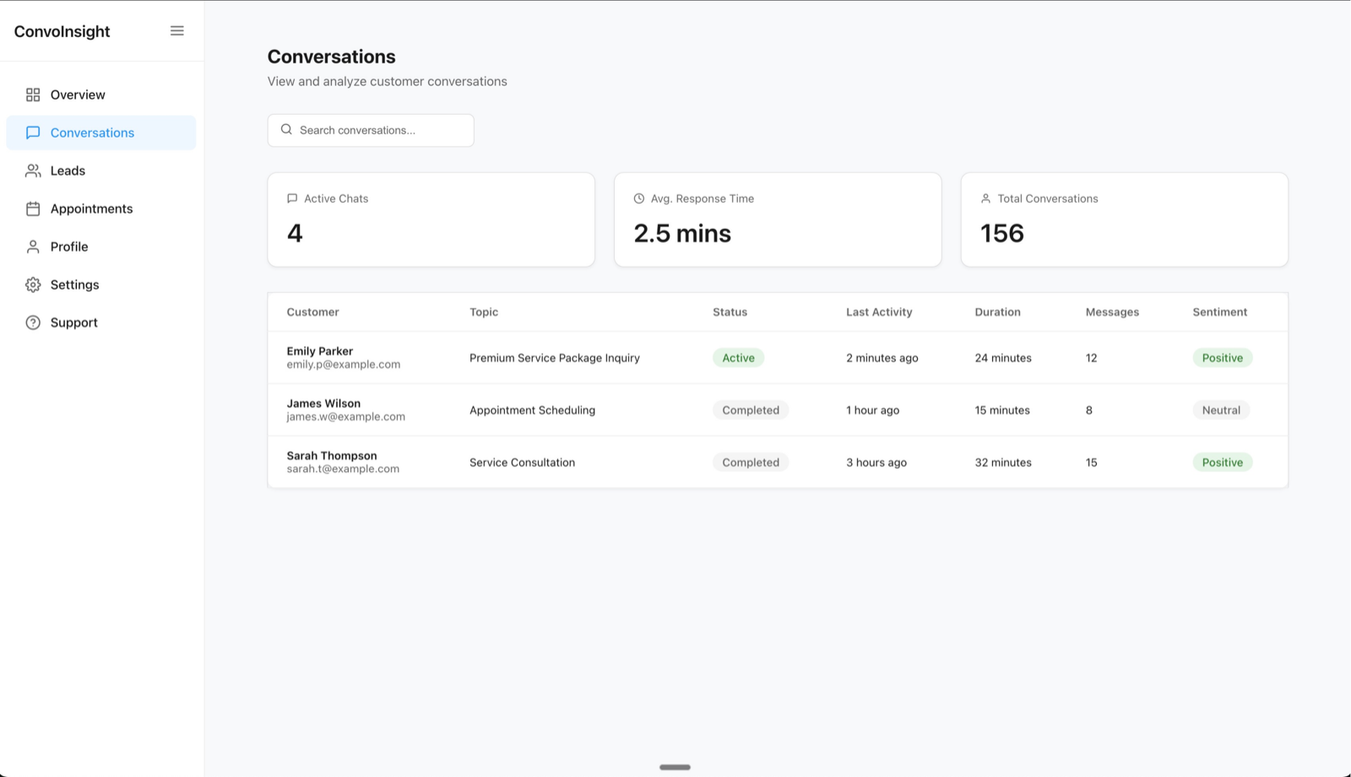Click the Leads people icon
This screenshot has width=1351, height=777.
[33, 171]
